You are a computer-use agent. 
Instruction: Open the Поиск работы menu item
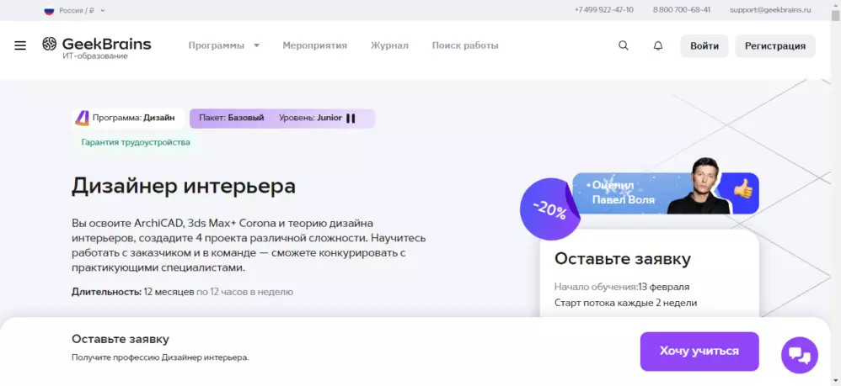[x=465, y=45]
